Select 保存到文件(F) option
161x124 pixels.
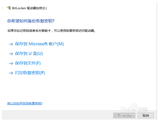[x=79, y=63]
